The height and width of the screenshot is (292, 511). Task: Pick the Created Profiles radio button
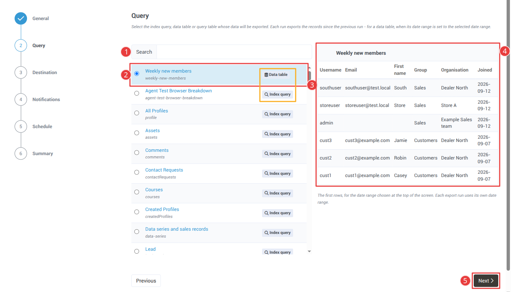pyautogui.click(x=137, y=212)
